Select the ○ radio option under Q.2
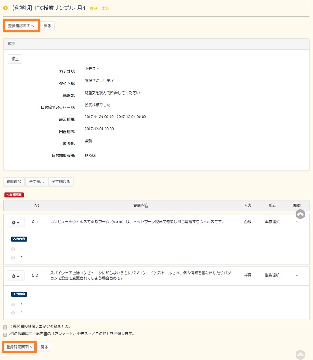Screen dimensions: 313x360 point(13,304)
